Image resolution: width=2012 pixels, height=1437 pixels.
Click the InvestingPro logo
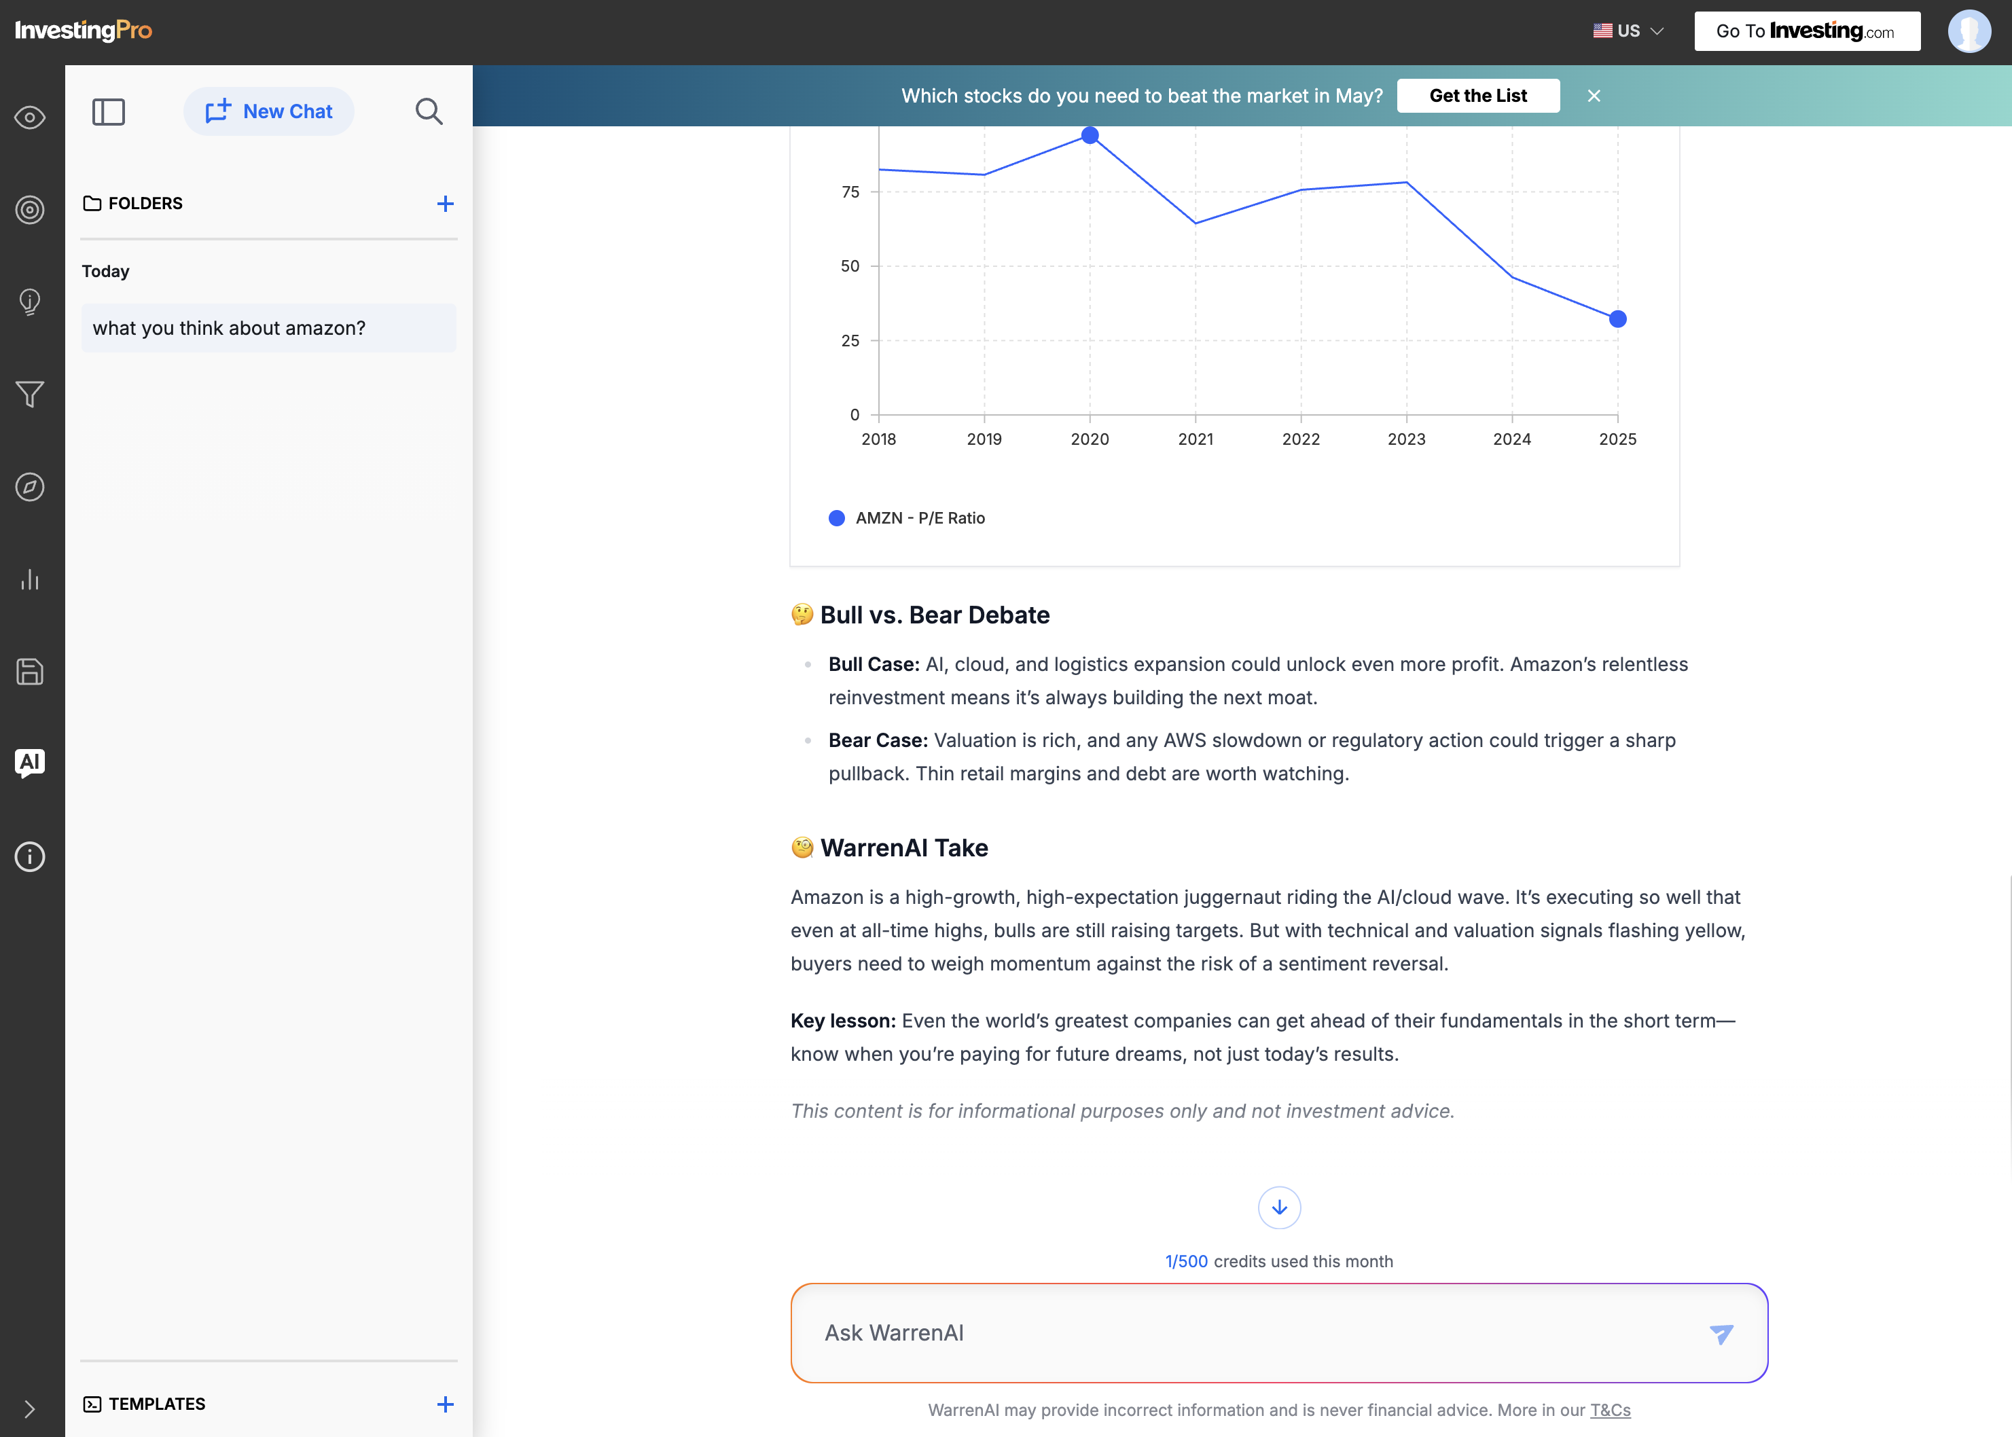click(83, 31)
